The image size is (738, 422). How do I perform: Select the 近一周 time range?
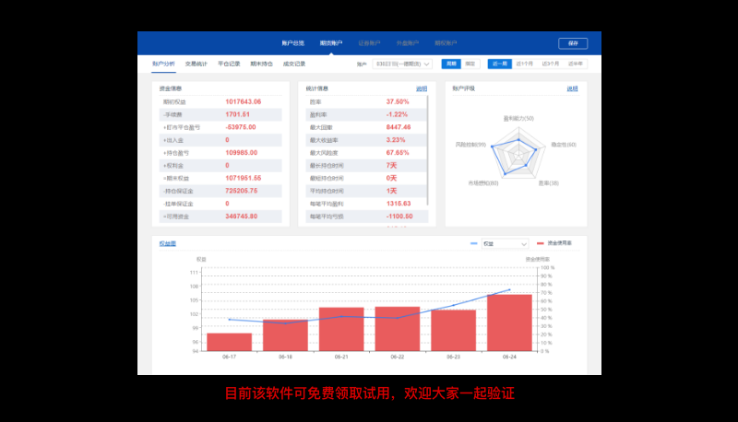click(x=499, y=64)
